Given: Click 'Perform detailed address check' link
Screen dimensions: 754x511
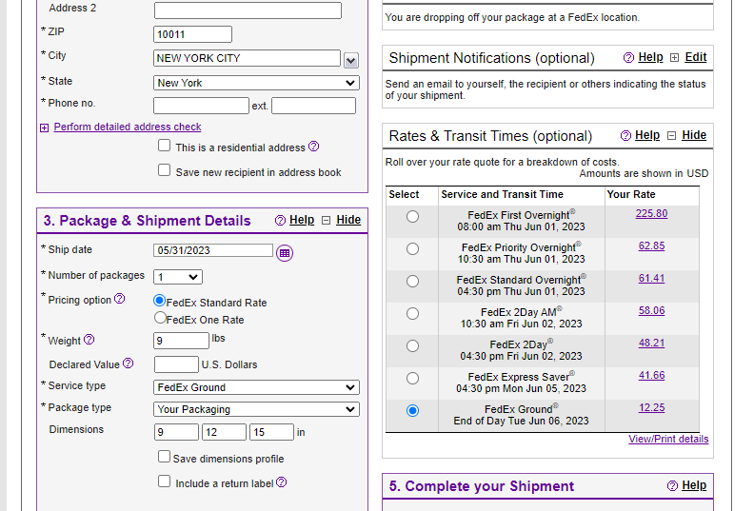Looking at the screenshot, I should point(128,127).
